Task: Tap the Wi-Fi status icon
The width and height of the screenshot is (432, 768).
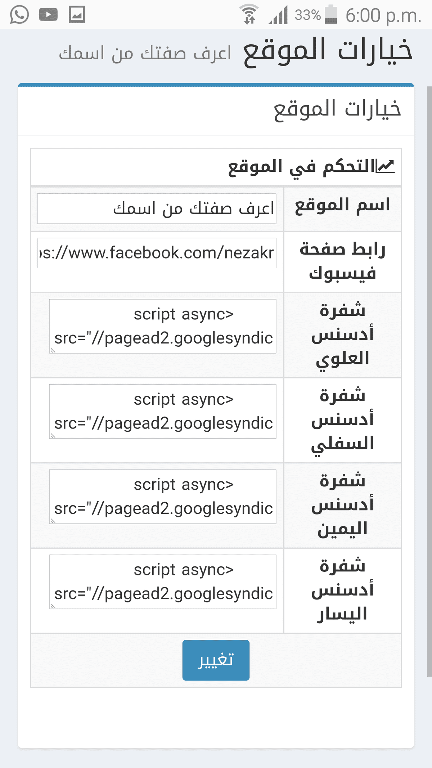Action: click(249, 15)
